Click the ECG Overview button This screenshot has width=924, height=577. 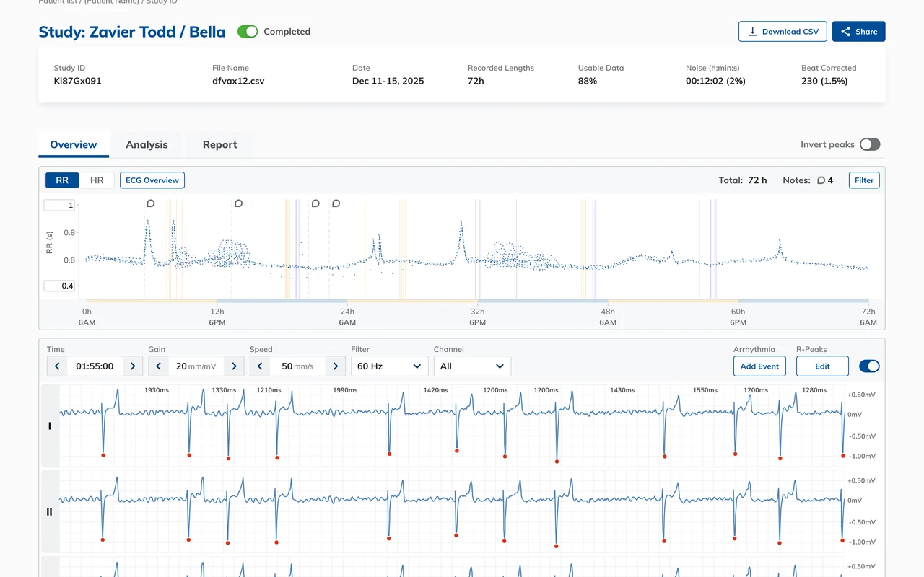tap(152, 180)
